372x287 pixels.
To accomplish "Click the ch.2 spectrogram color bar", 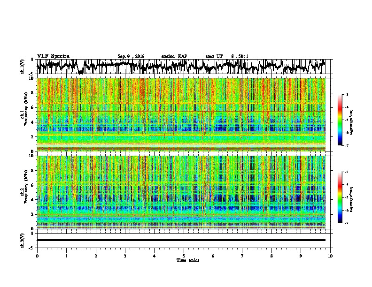I will pyautogui.click(x=340, y=197).
